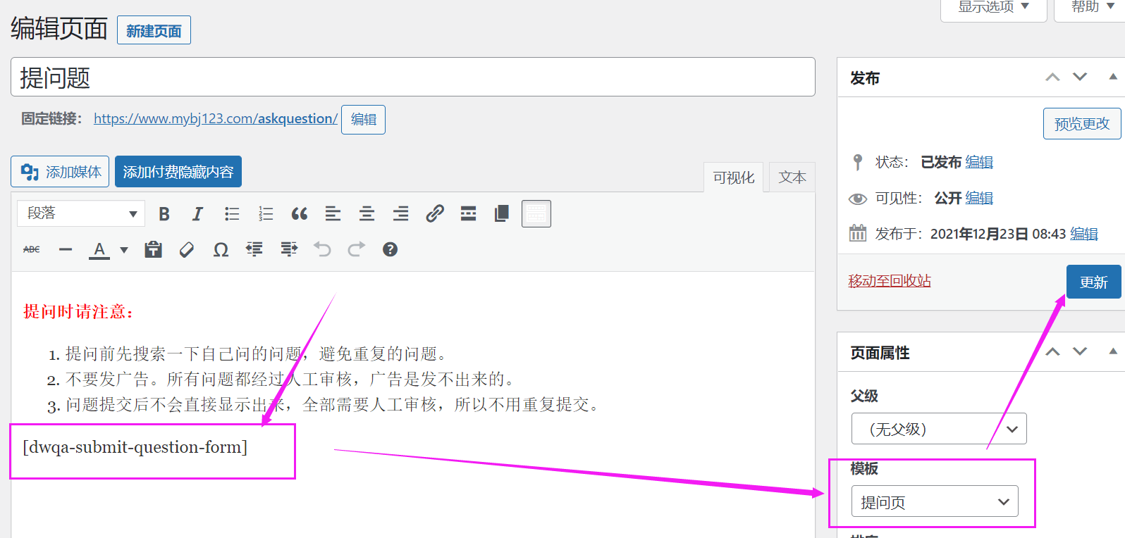Click 编辑 button beside the permalink
This screenshot has height=538, width=1125.
tap(364, 119)
